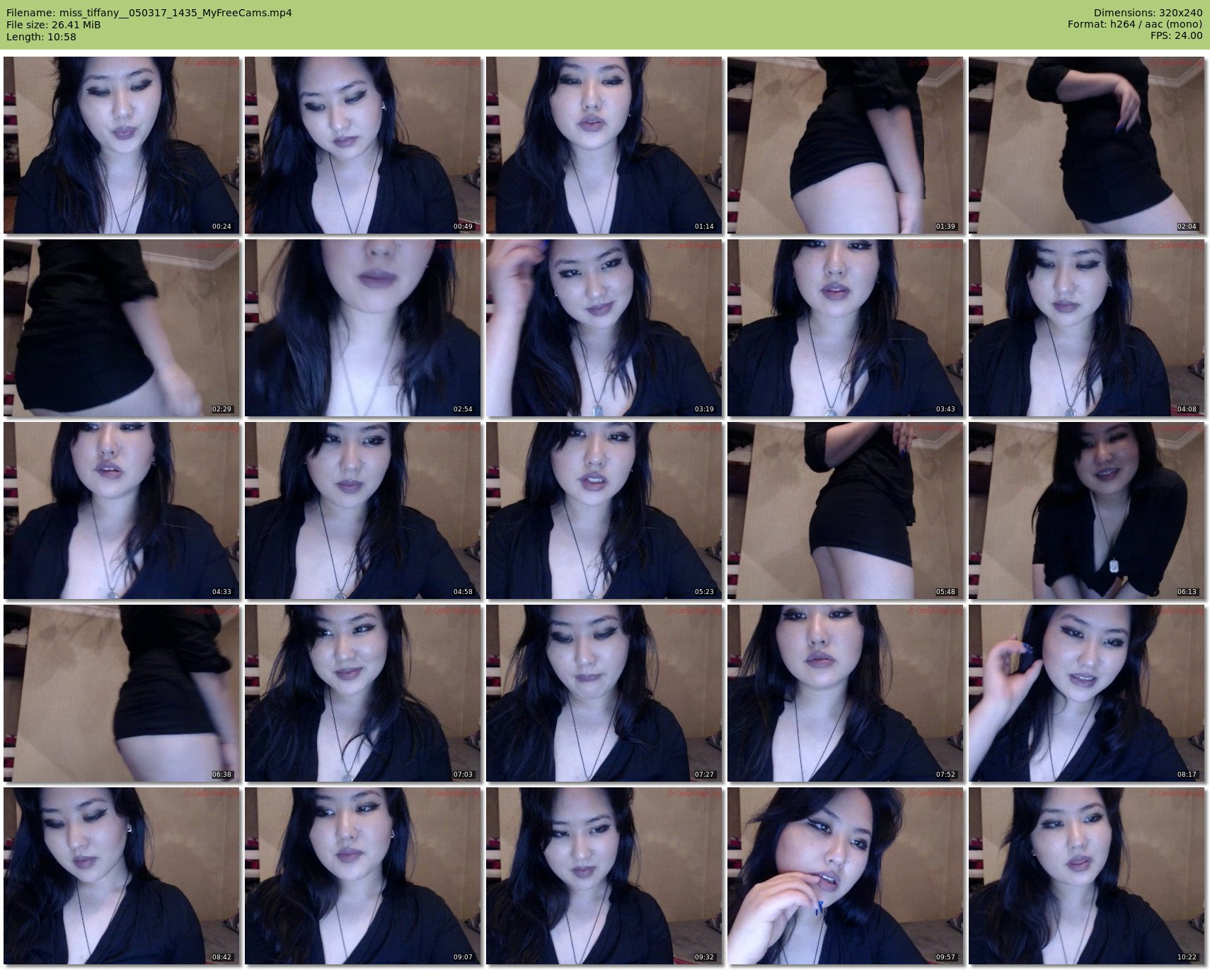The image size is (1210, 970).
Task: Click the thumbnail at timestamp 04:58
Action: (363, 510)
